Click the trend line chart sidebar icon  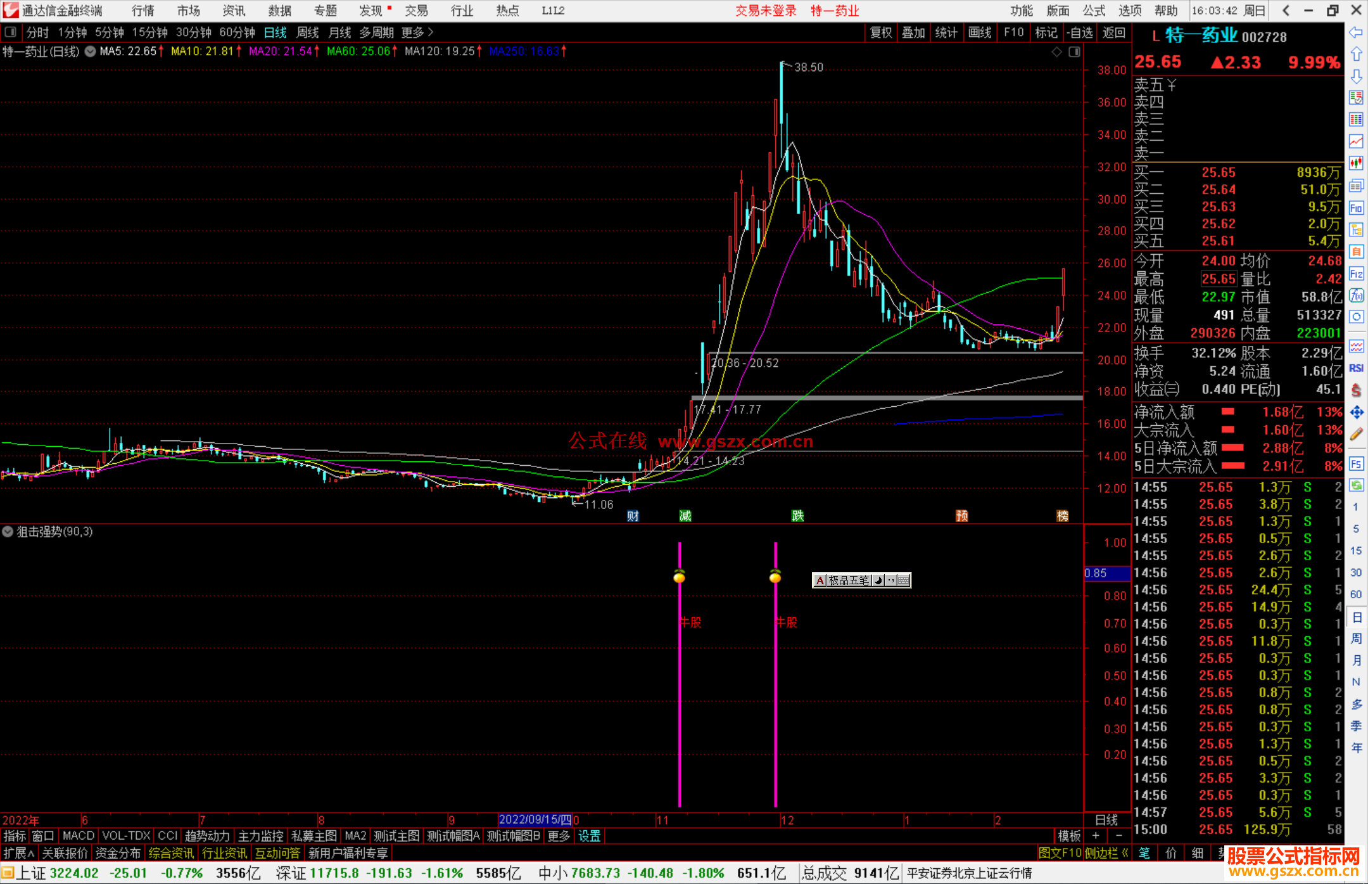click(1356, 141)
